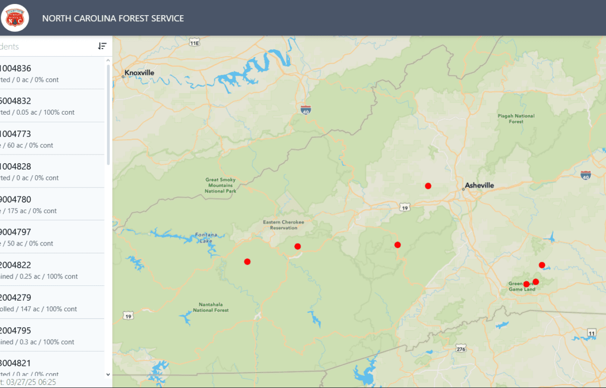This screenshot has height=388, width=606.
Task: Click the I-40 shield on the map's right edge
Action: 585,176
